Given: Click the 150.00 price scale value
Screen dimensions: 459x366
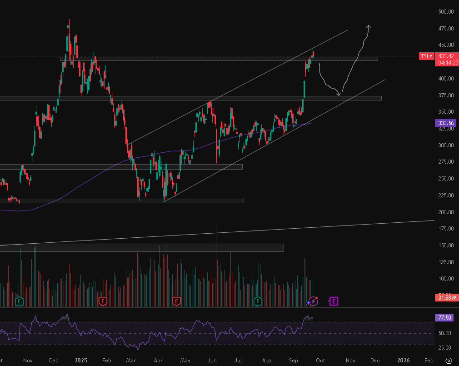Looking at the screenshot, I should coord(446,246).
